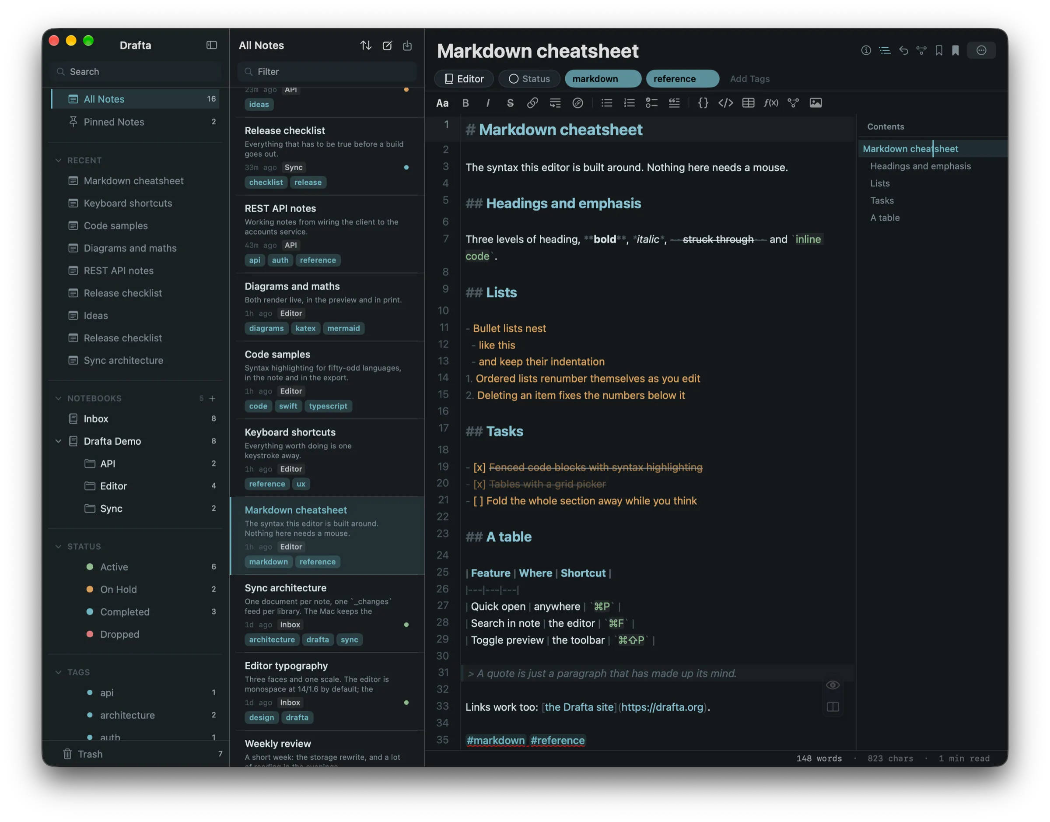Image resolution: width=1050 pixels, height=822 pixels.
Task: Toggle the outline bookmark icon in the title bar
Action: (938, 50)
